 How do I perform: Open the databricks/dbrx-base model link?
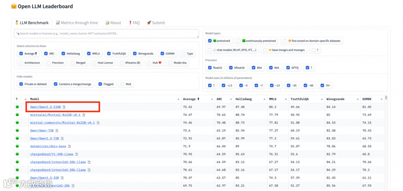48,146
